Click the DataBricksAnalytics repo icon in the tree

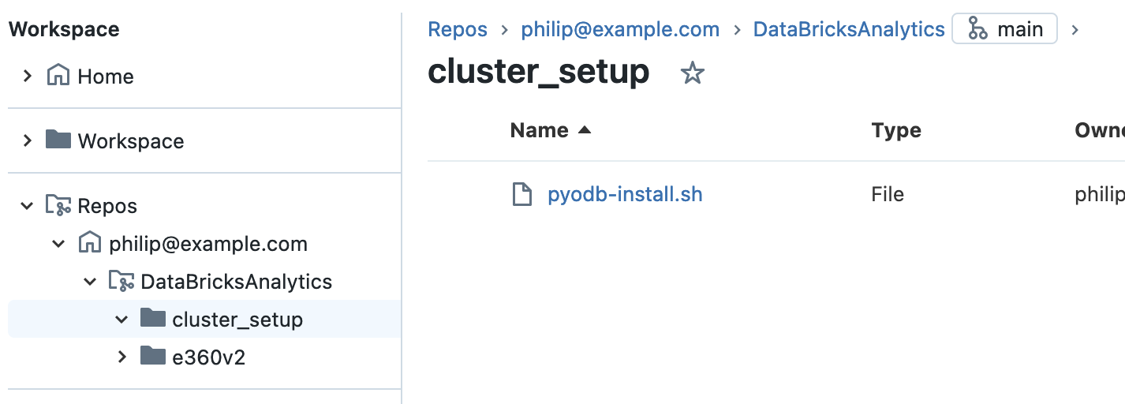coord(121,281)
